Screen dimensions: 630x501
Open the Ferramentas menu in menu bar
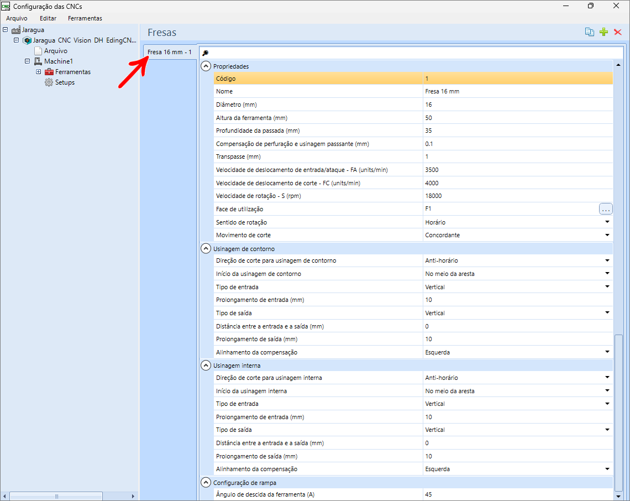click(x=85, y=18)
